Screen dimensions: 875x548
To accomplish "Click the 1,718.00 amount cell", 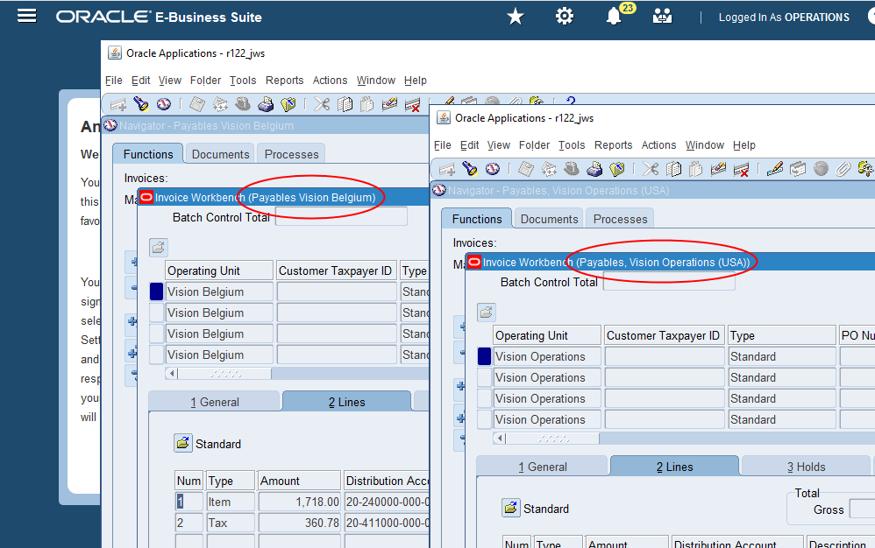I will coord(300,502).
